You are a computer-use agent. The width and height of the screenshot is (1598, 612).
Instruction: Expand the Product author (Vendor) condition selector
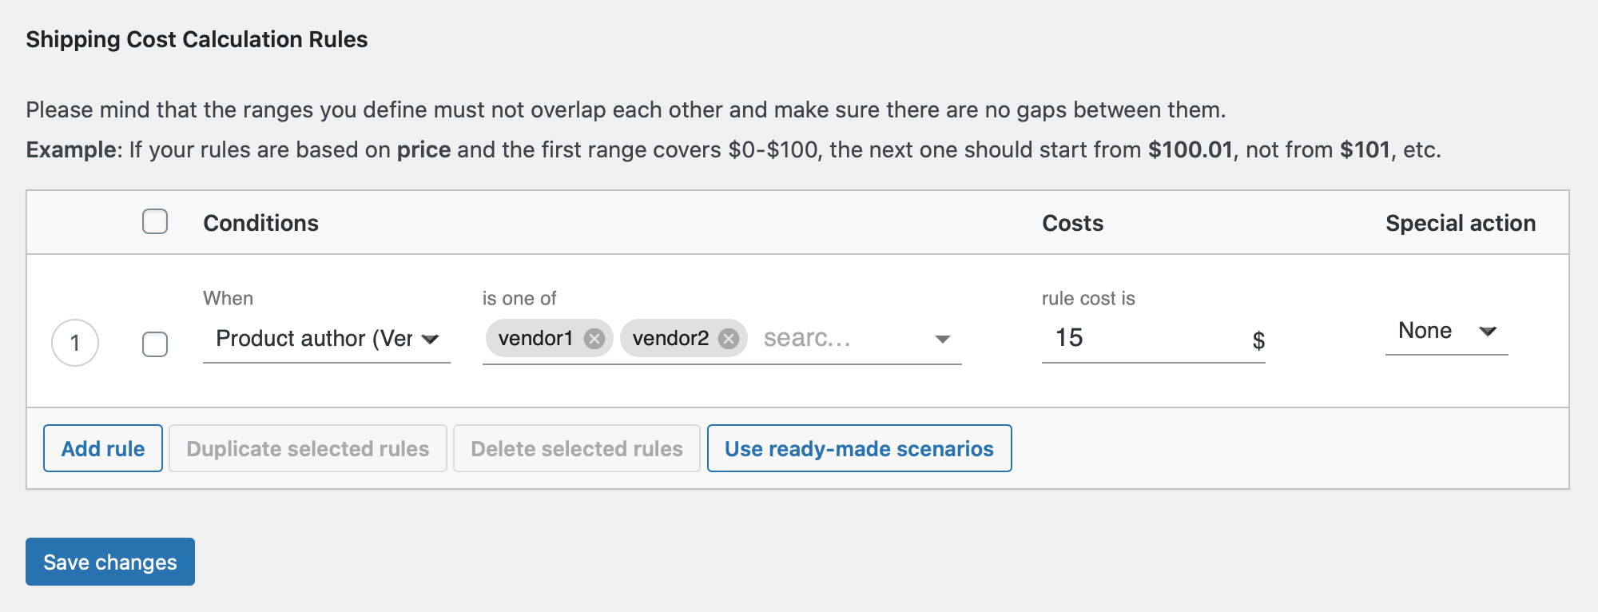click(x=320, y=339)
